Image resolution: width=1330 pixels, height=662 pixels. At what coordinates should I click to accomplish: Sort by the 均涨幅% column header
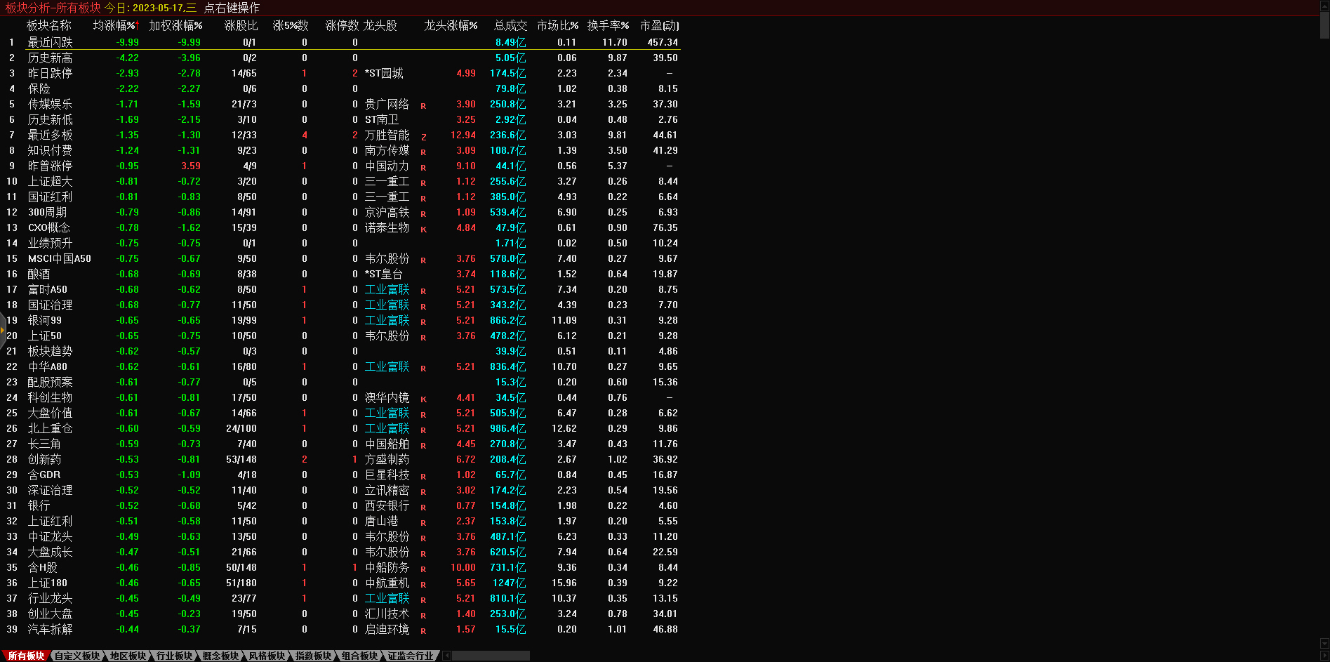pyautogui.click(x=114, y=25)
